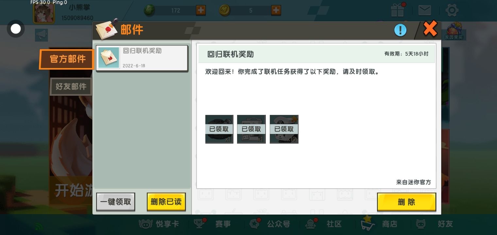
Task: Open the envelope mail icon in top bar
Action: pos(424,10)
